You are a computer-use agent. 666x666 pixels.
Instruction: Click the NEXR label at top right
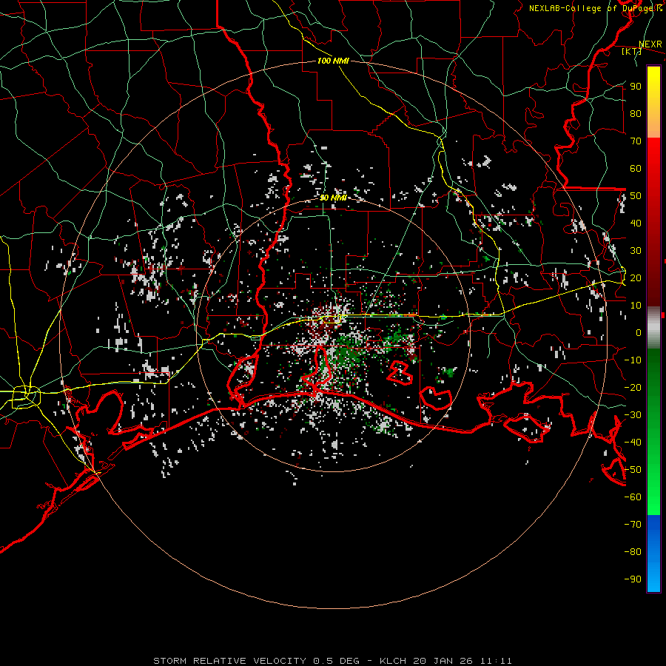click(x=650, y=44)
